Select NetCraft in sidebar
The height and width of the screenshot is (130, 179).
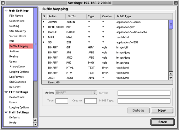[x=15, y=87]
